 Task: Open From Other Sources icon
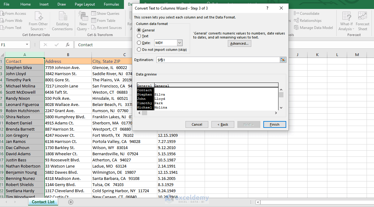[x=38, y=16]
